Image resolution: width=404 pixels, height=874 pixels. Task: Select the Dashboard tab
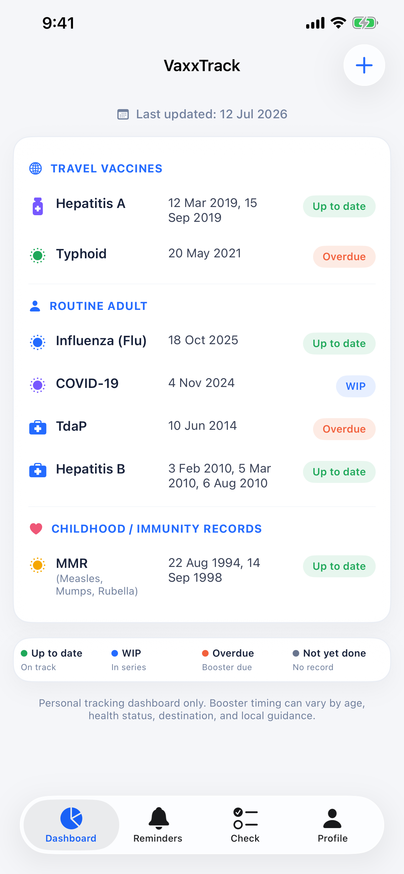pos(71,825)
